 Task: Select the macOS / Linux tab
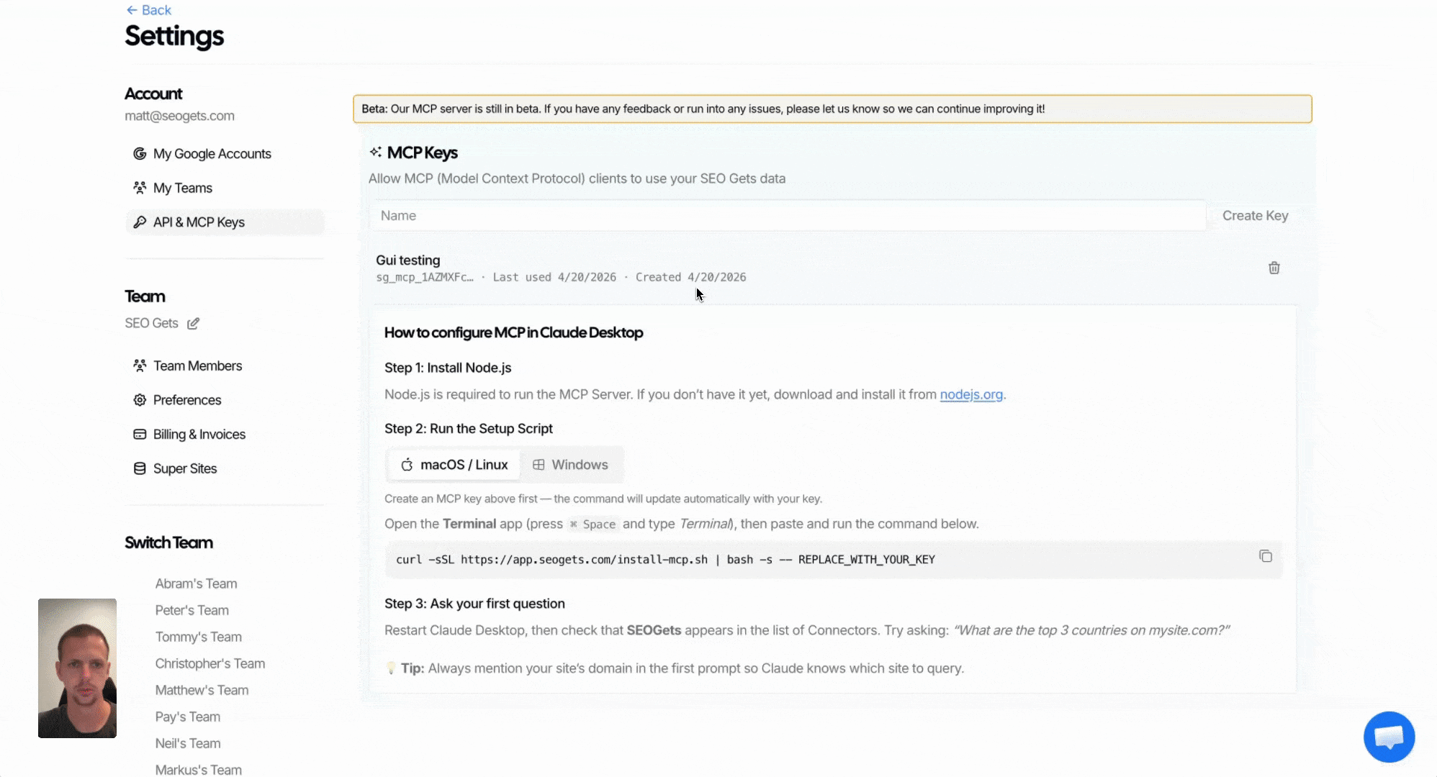click(454, 465)
